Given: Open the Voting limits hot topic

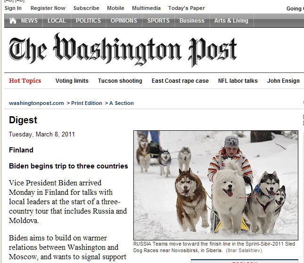Looking at the screenshot, I should coord(72,81).
